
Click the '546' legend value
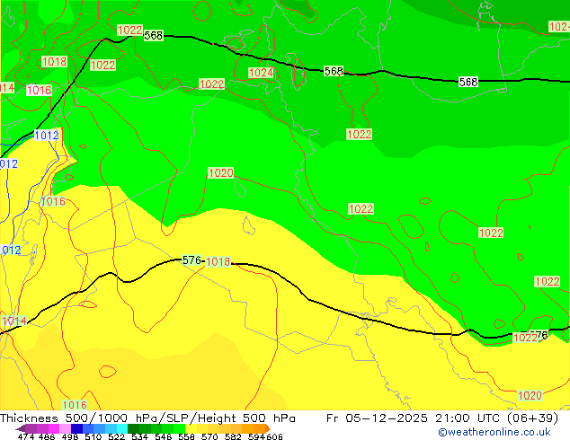[x=164, y=436]
